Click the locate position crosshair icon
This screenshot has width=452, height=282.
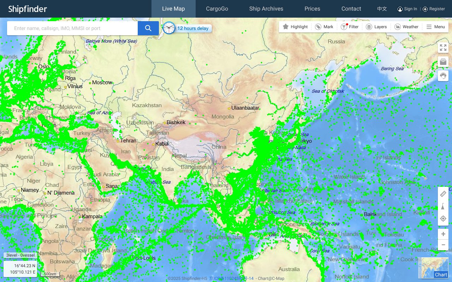tap(443, 219)
